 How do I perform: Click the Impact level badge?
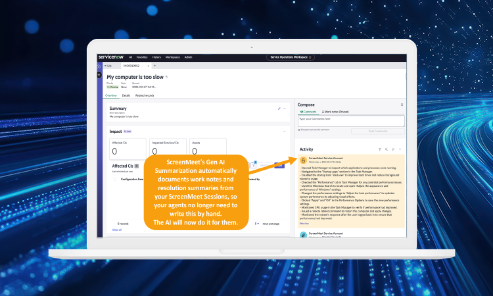(x=128, y=132)
